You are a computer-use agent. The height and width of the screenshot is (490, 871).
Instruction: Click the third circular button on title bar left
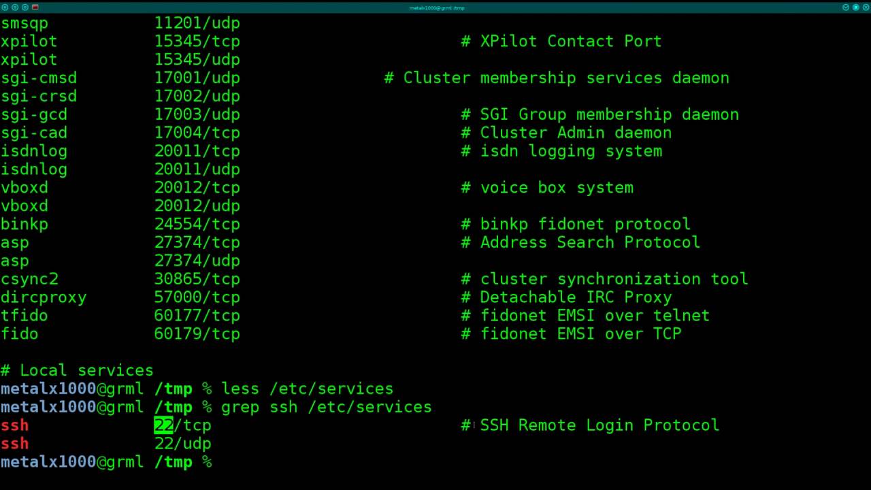pyautogui.click(x=25, y=7)
